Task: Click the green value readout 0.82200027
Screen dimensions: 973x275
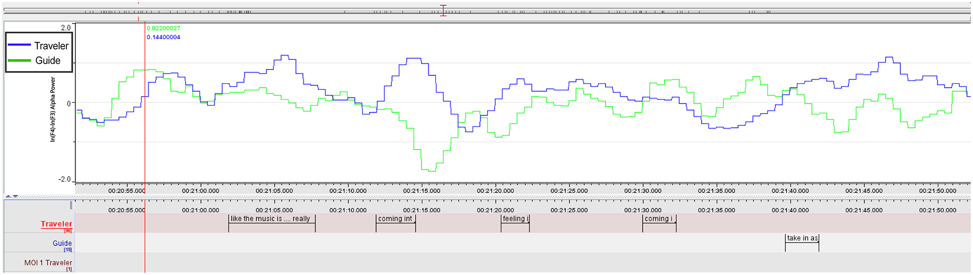Action: 163,29
